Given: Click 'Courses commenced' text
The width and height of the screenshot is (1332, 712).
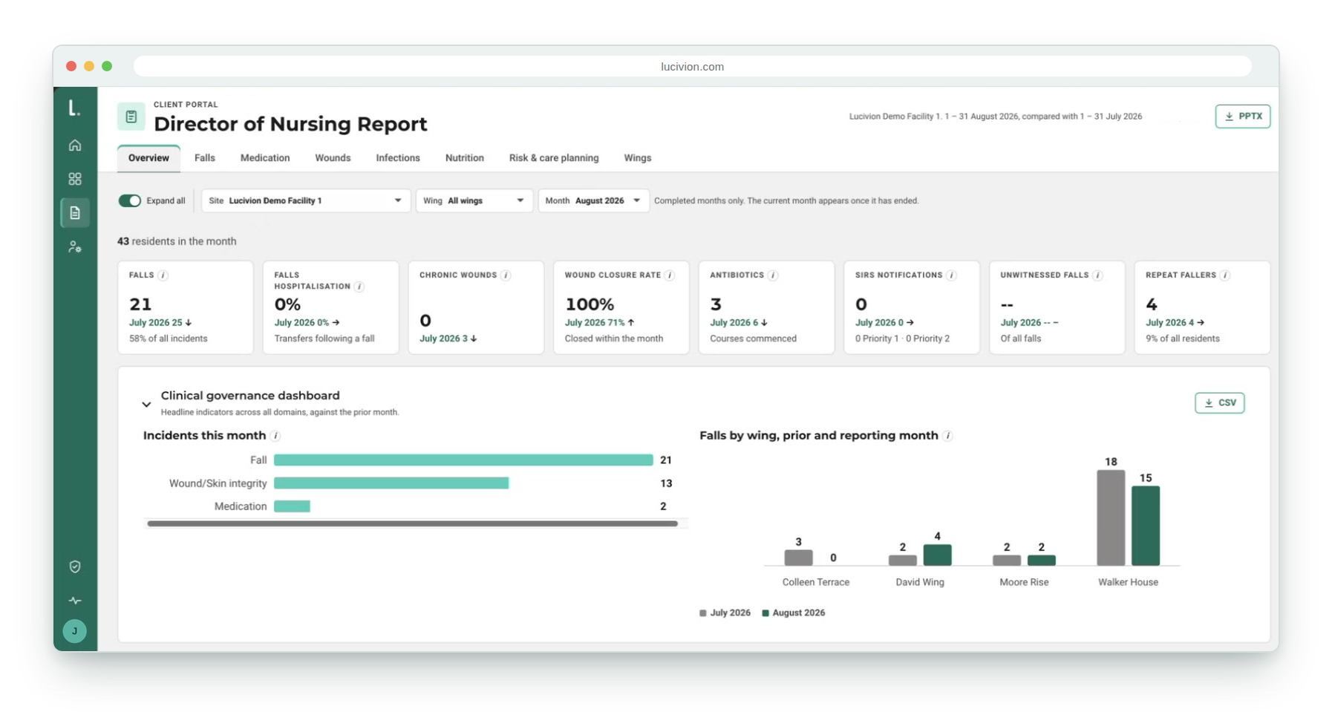Looking at the screenshot, I should click(x=753, y=339).
